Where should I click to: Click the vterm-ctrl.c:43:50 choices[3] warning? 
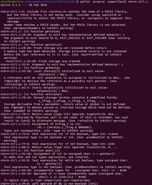[53, 71]
